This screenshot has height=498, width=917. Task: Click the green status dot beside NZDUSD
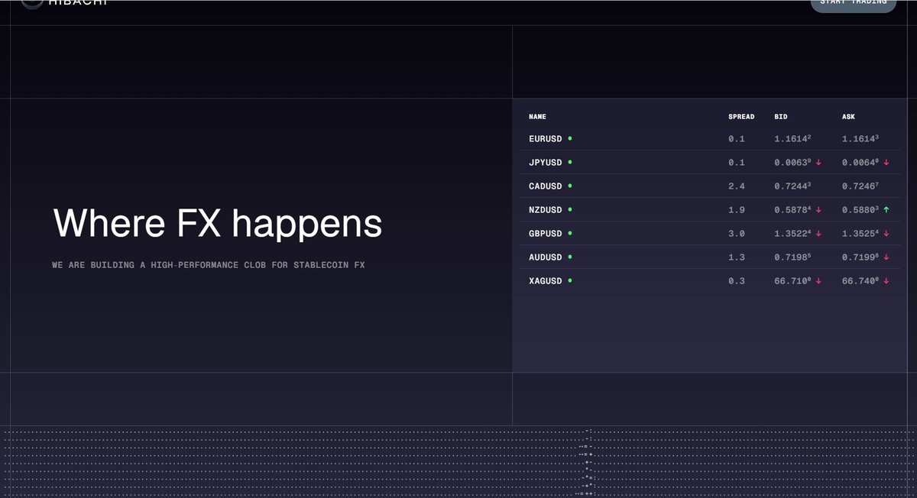pos(570,209)
